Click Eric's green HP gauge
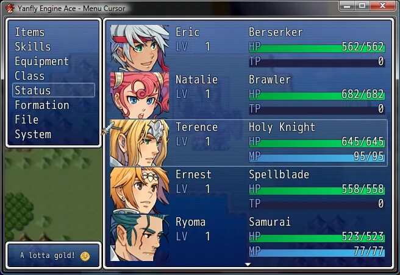 [x=317, y=49]
